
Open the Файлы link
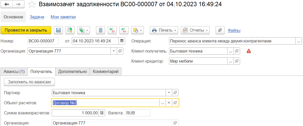(234, 30)
